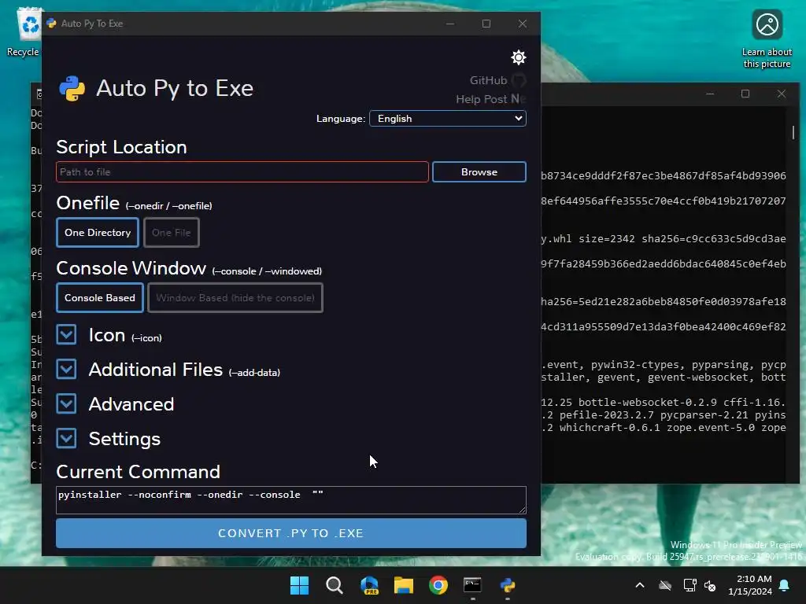
Task: Click the Current Command heading
Action: (138, 472)
